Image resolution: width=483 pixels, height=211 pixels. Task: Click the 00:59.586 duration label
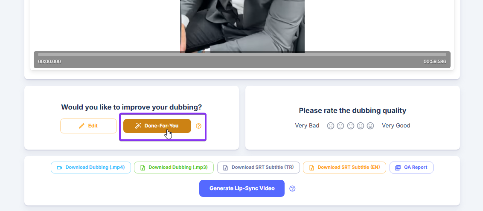tap(434, 61)
